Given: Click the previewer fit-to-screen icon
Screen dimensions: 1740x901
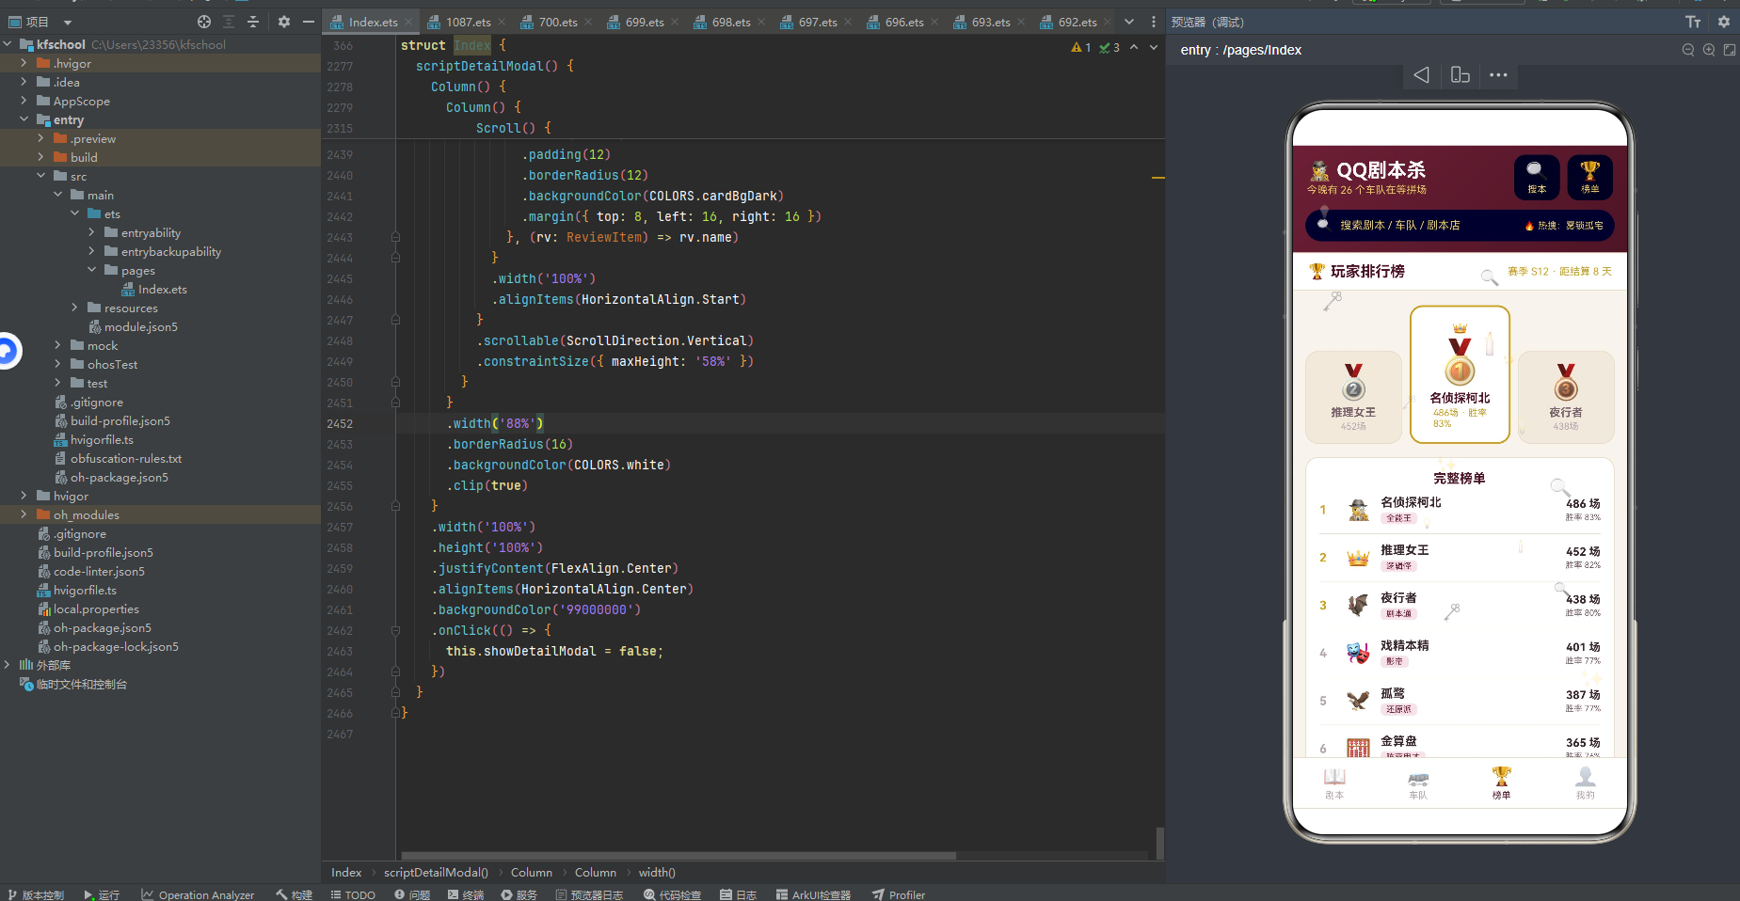Looking at the screenshot, I should [1730, 50].
